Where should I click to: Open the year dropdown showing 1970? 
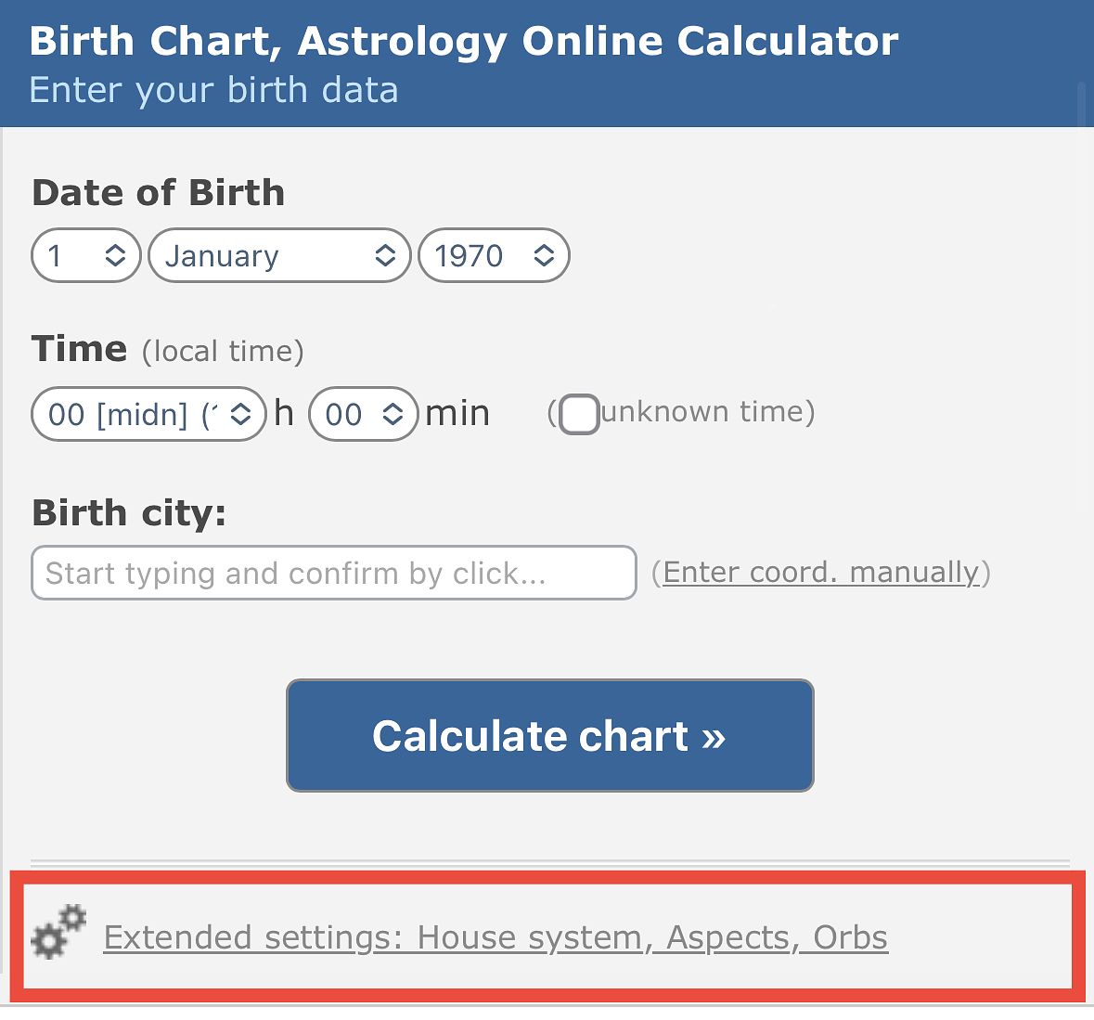tap(493, 255)
